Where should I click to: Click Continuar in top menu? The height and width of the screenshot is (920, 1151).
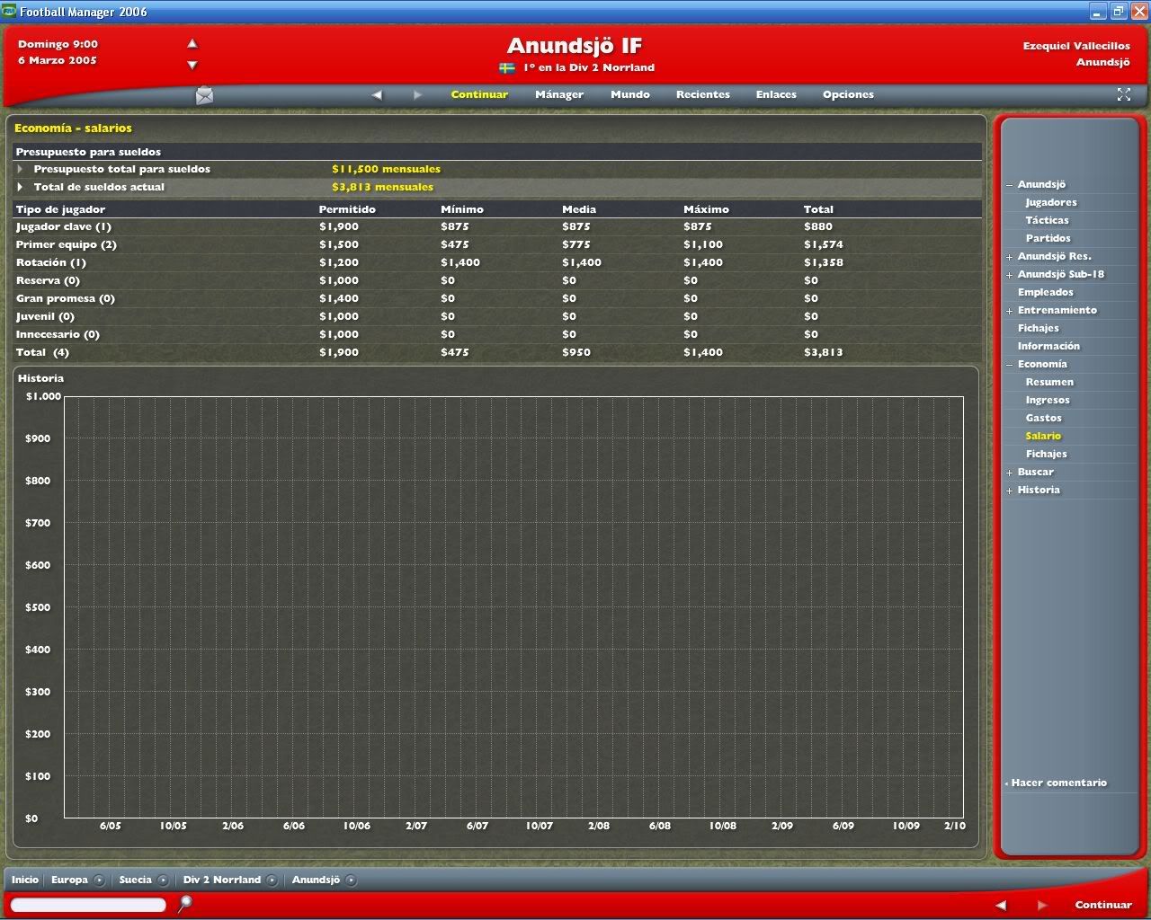479,94
